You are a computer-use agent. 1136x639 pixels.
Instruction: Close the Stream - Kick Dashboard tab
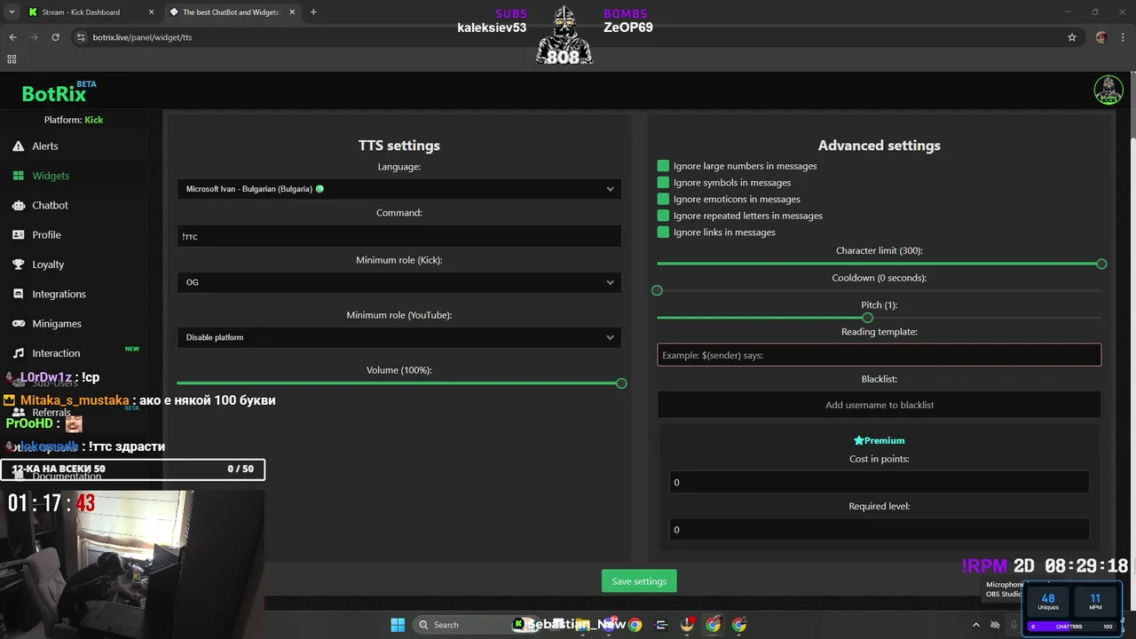151,12
